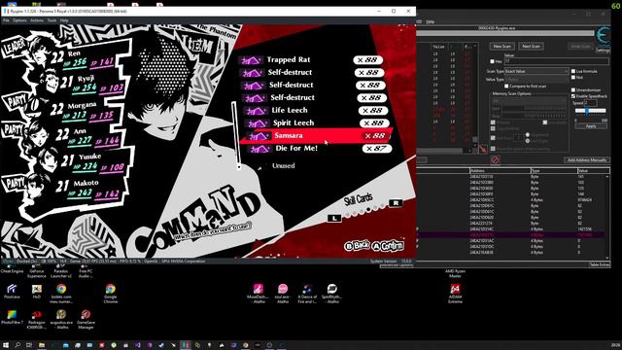Open the SpinRhythm desktop shortcut
The width and height of the screenshot is (622, 350).
pyautogui.click(x=332, y=294)
